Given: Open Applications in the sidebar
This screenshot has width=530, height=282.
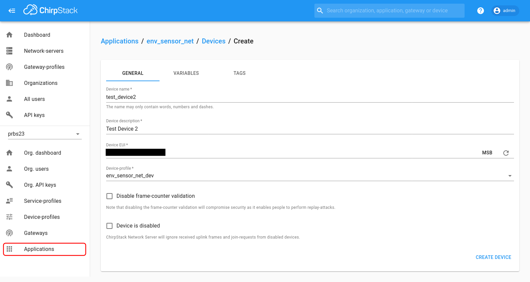Looking at the screenshot, I should [45, 249].
